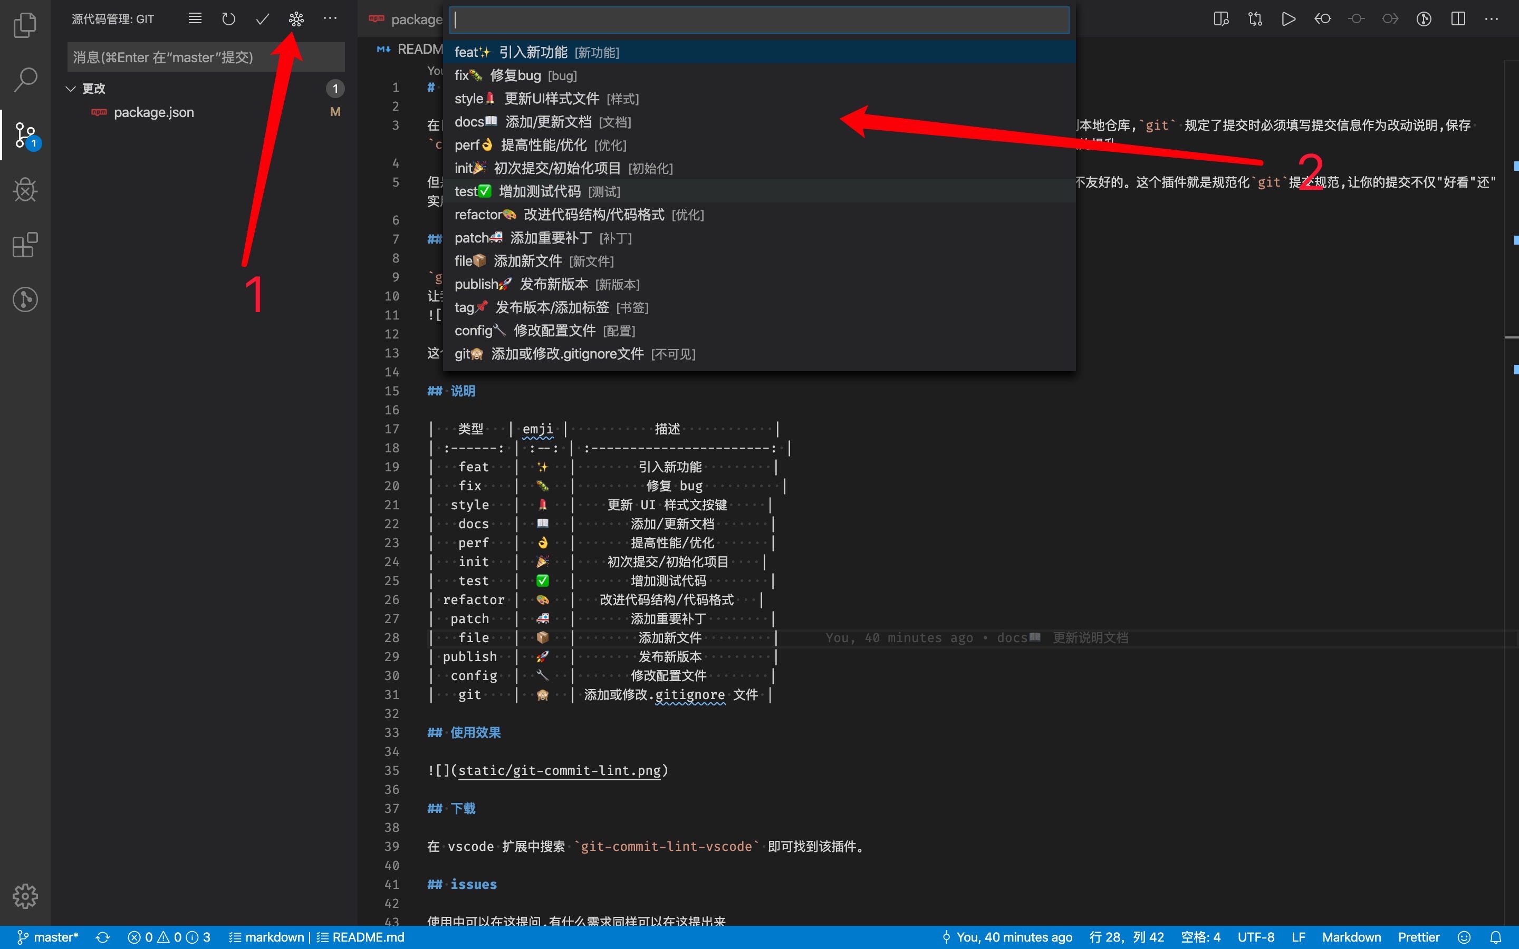
Task: Click Prettier in the status bar
Action: click(1419, 937)
